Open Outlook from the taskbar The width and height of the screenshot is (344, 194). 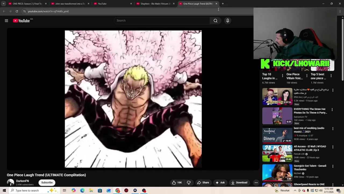point(109,190)
